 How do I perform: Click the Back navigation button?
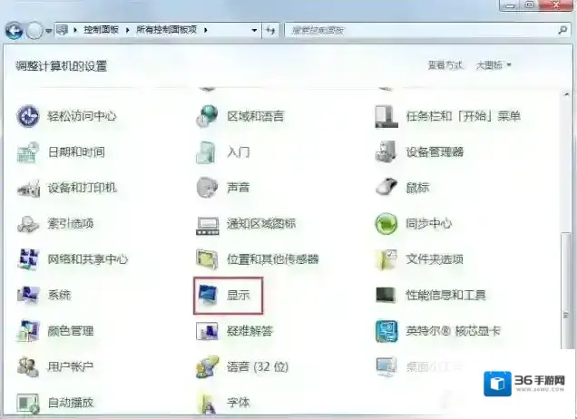point(14,31)
